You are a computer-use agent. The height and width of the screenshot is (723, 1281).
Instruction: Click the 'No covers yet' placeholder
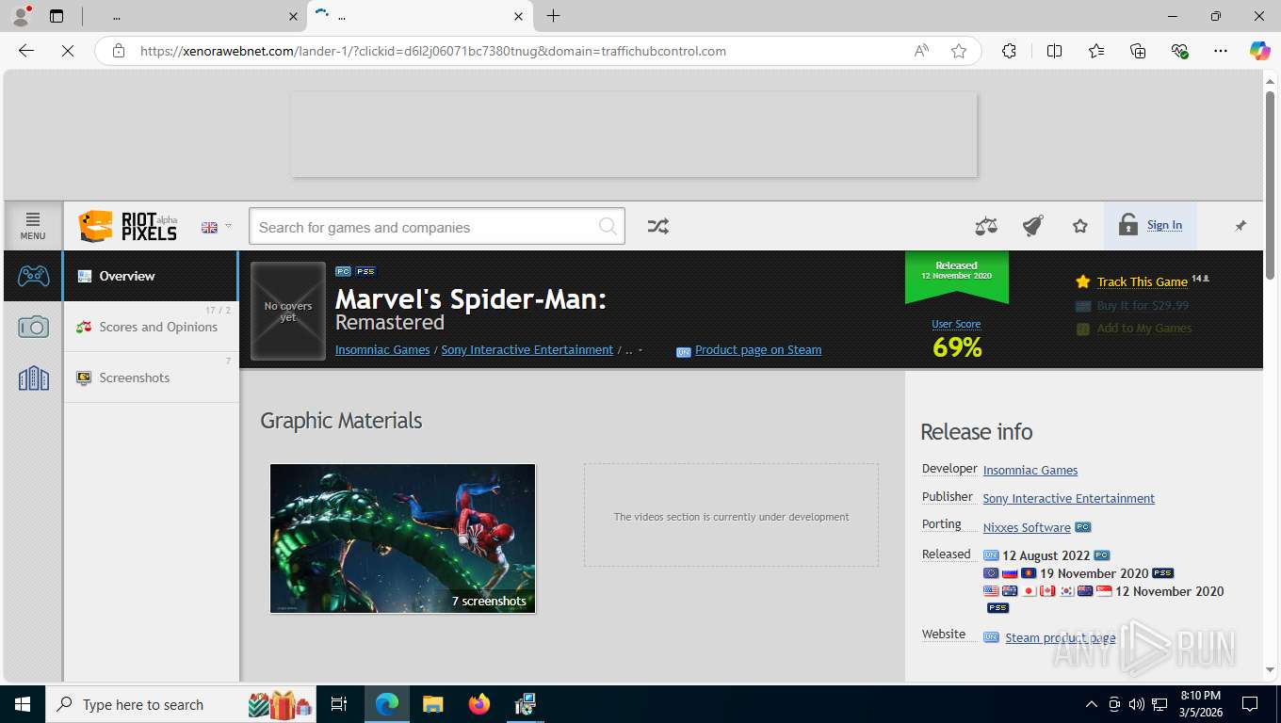(x=288, y=312)
